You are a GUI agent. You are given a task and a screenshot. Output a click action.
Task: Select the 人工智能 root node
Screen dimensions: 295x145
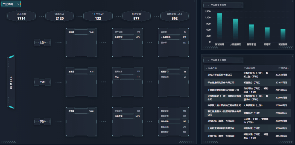[x=11, y=82]
